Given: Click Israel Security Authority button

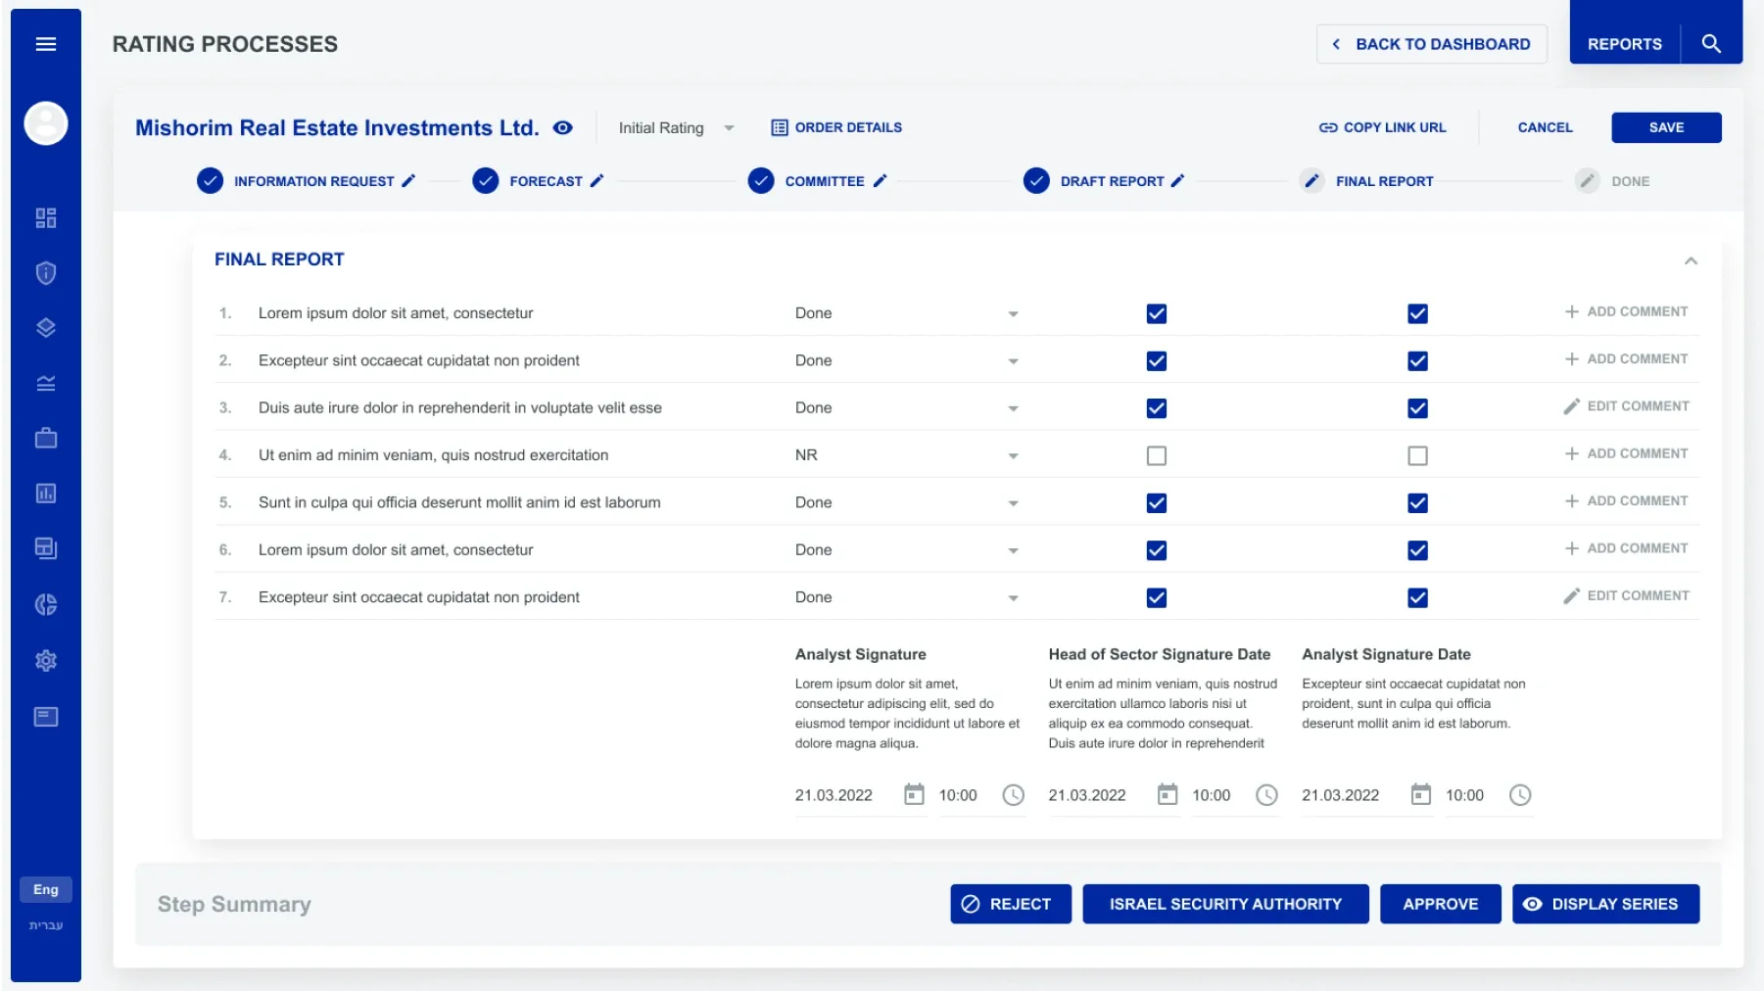Looking at the screenshot, I should [1225, 904].
